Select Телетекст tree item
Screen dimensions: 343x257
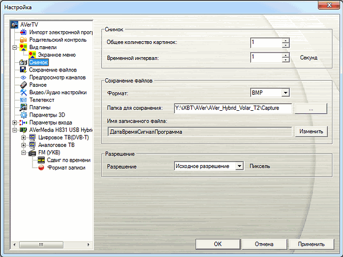tap(42, 100)
